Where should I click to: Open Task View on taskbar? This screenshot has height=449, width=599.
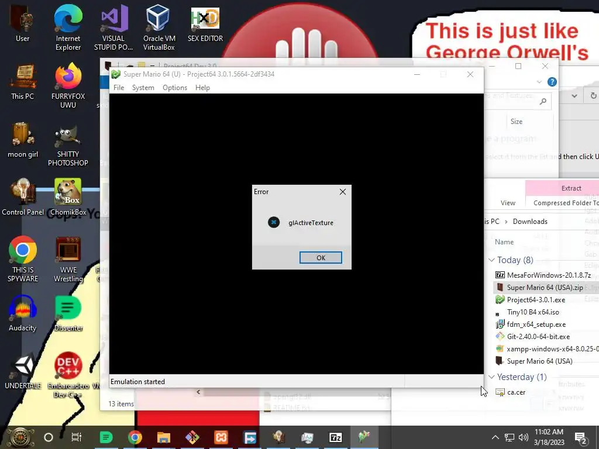click(77, 437)
